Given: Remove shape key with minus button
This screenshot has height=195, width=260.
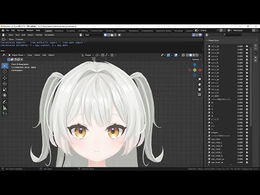Looking at the screenshot, I should (256, 49).
